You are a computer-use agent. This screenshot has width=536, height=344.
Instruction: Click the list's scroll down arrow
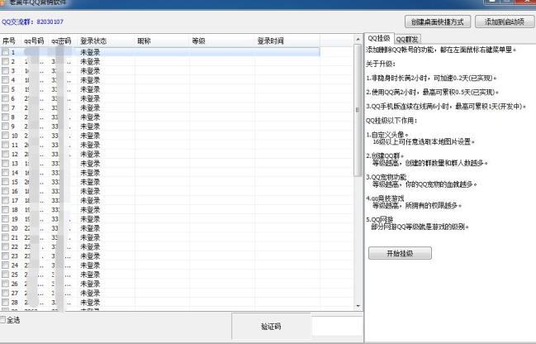358,306
